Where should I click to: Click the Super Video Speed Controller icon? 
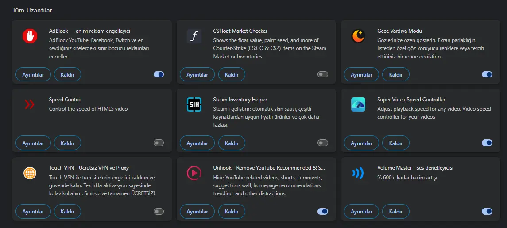[x=358, y=104]
